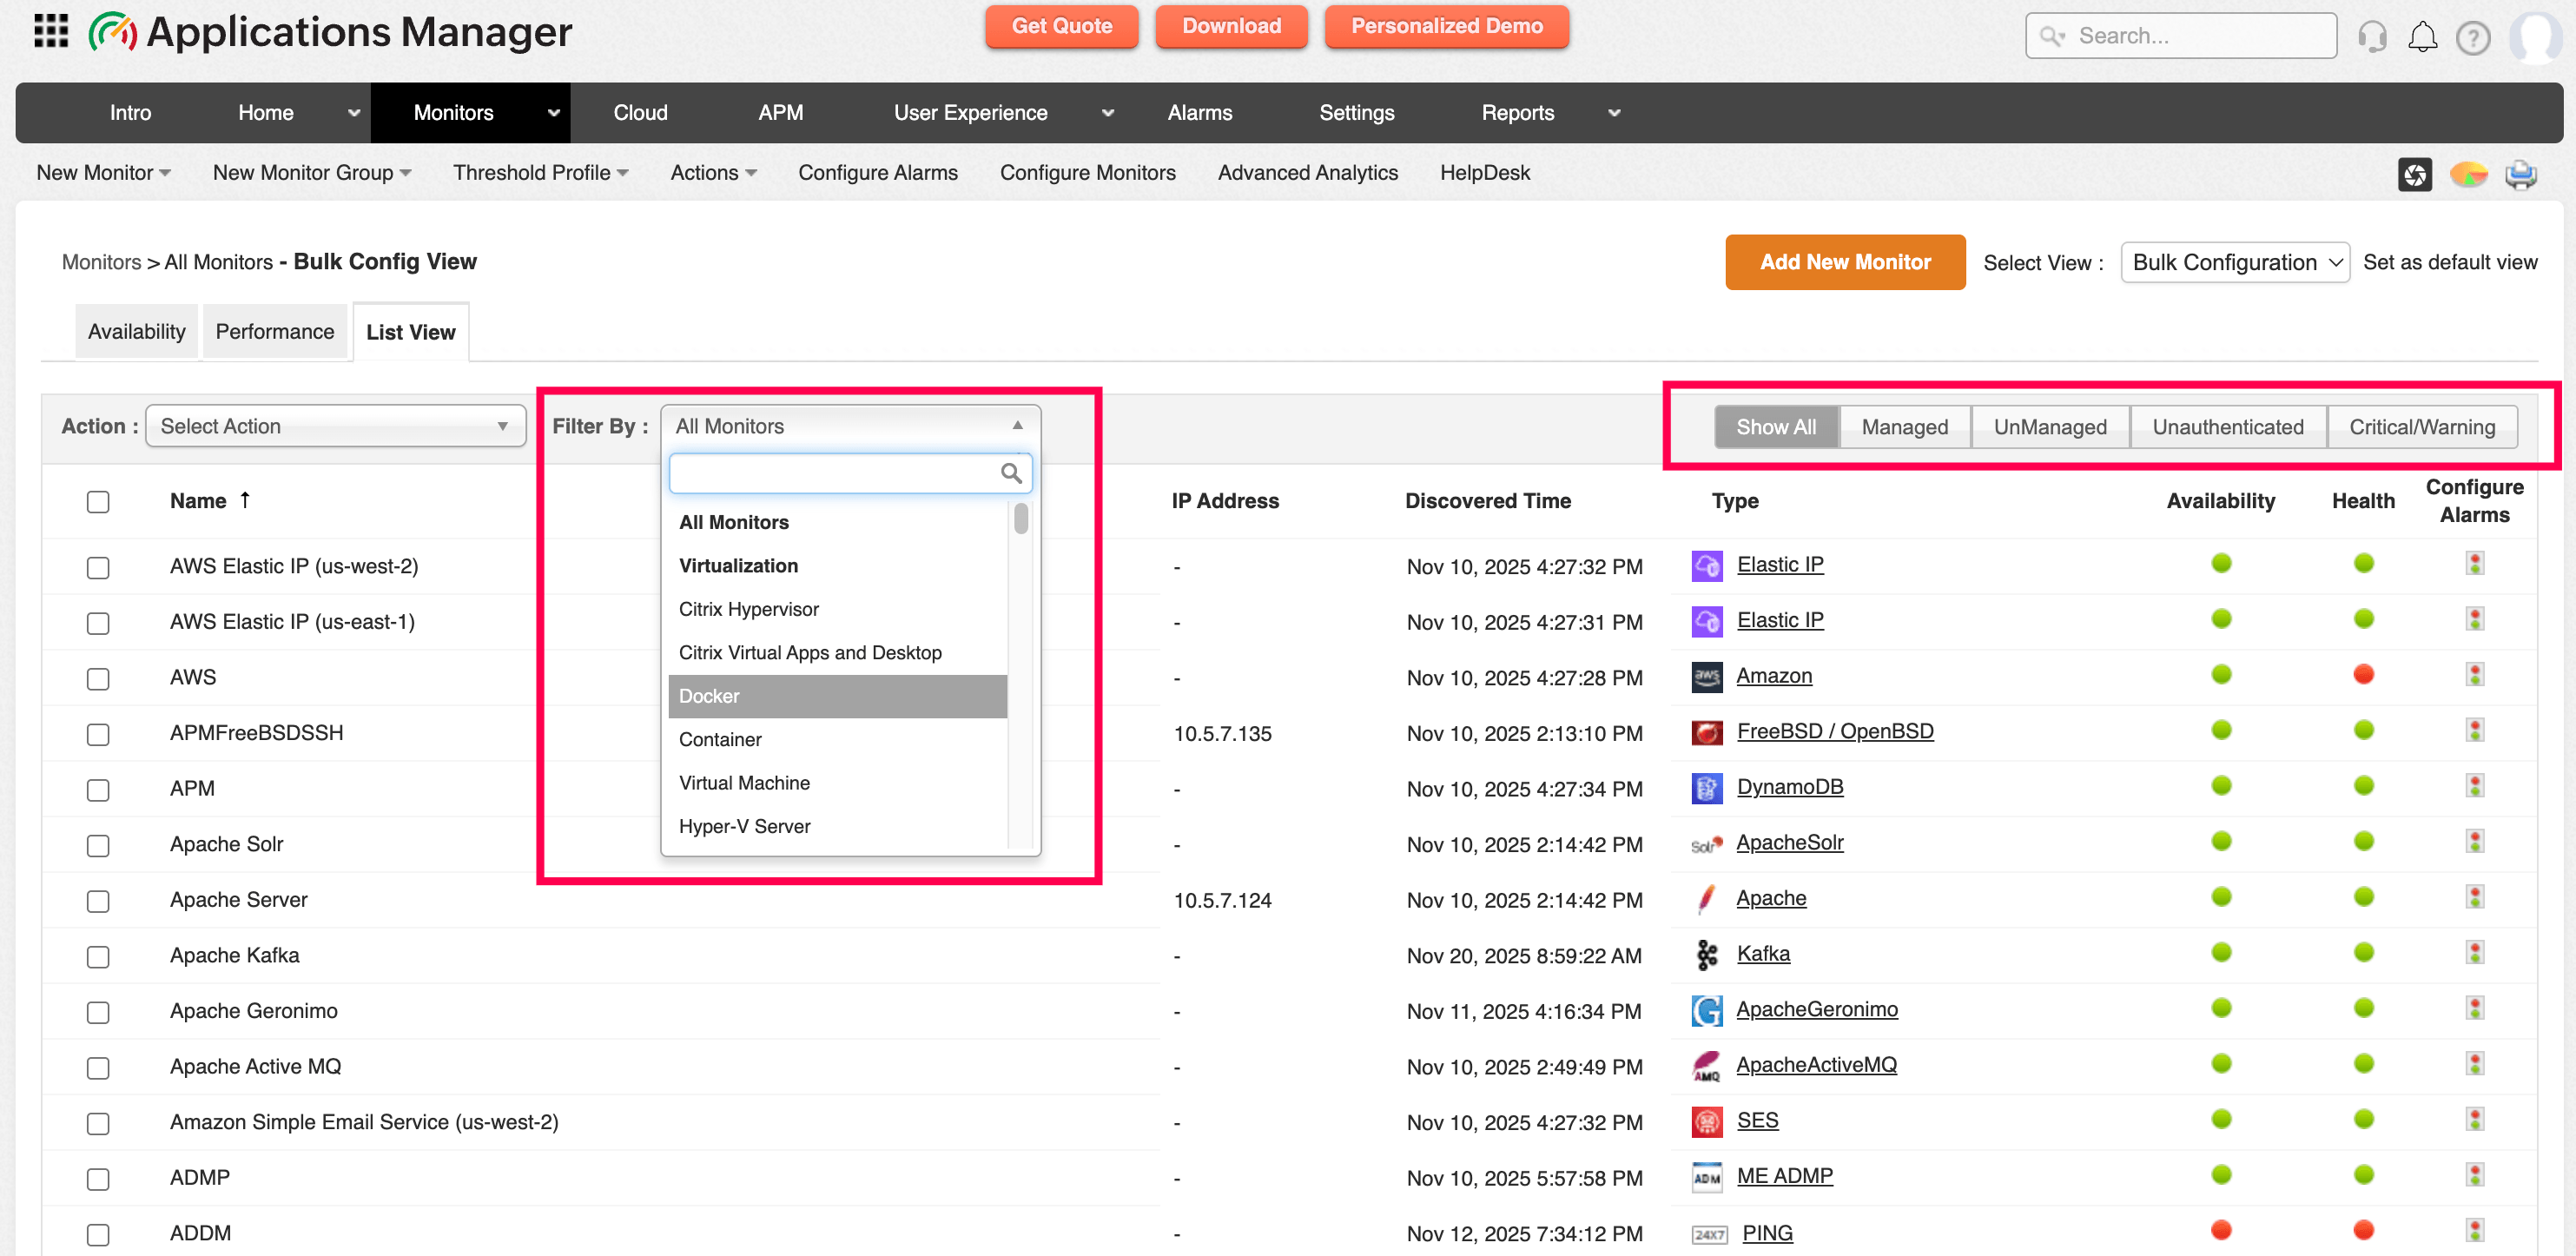Configure alarms icon for AWS Elastic IP (us-west-2)
Viewport: 2576px width, 1256px height.
pyautogui.click(x=2474, y=564)
